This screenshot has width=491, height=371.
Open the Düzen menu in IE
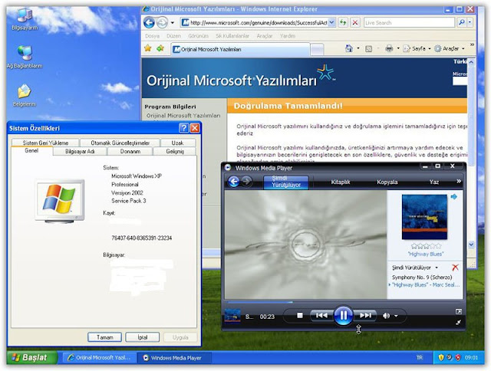point(173,36)
